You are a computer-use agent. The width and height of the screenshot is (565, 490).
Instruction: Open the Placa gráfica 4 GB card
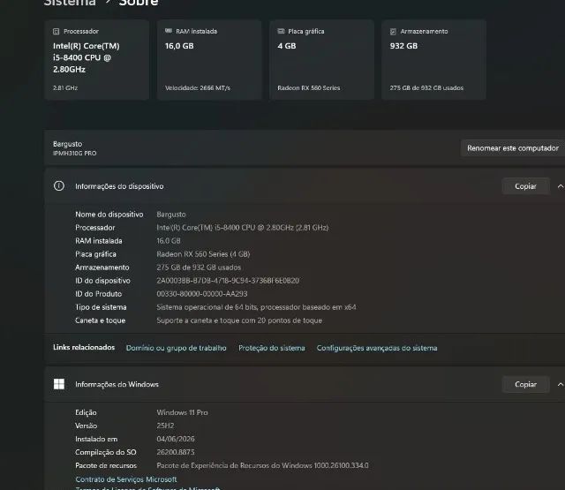point(321,60)
